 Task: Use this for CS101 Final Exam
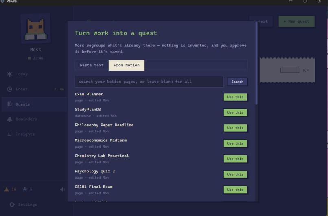click(x=235, y=190)
